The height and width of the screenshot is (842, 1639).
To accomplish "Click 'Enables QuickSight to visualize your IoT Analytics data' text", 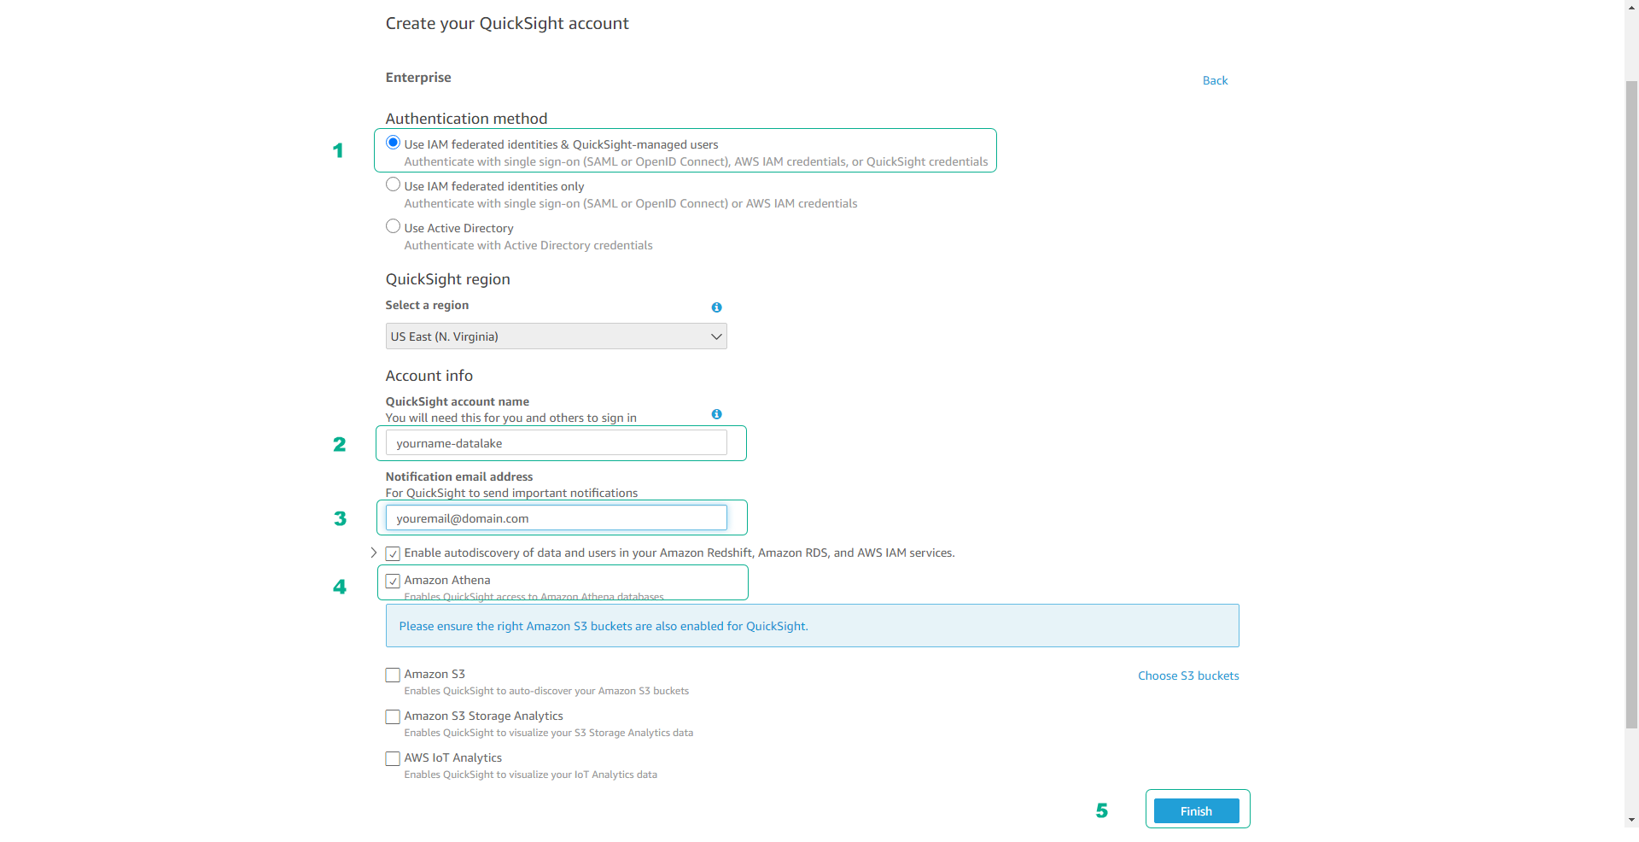I will coord(531,775).
